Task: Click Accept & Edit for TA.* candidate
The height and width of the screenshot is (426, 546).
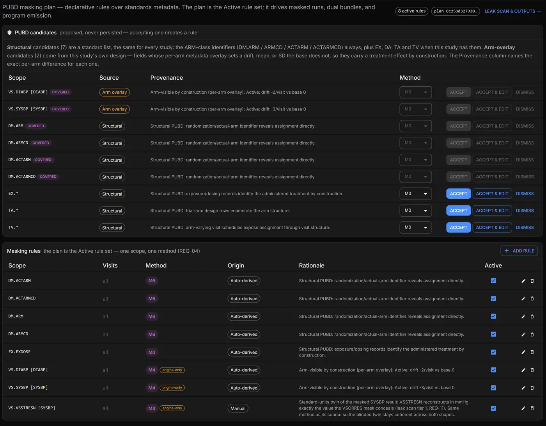Action: tap(492, 210)
